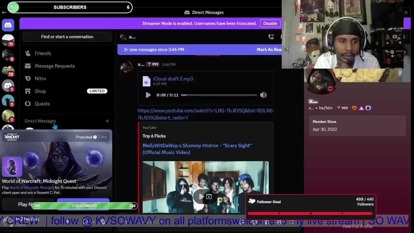Open the Shop page
This screenshot has height=233, width=414.
(67, 91)
